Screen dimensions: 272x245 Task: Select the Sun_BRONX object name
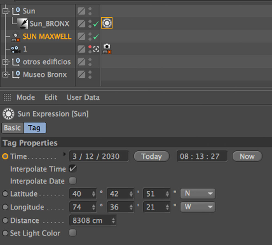[x=50, y=24]
